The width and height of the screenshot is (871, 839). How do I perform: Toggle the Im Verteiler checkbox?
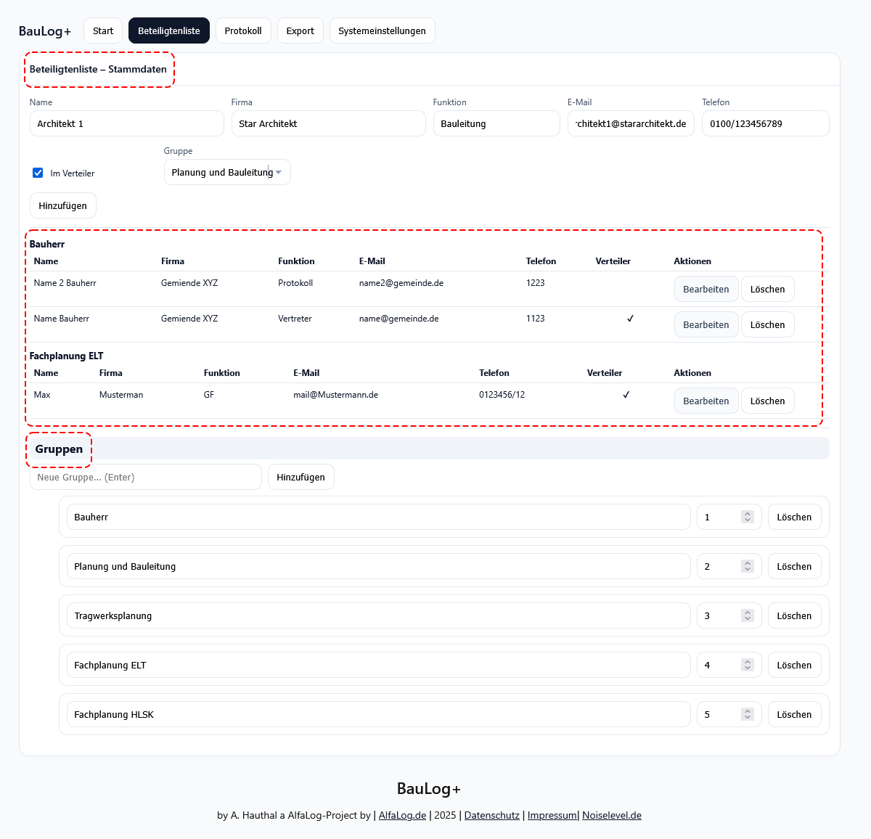(38, 173)
